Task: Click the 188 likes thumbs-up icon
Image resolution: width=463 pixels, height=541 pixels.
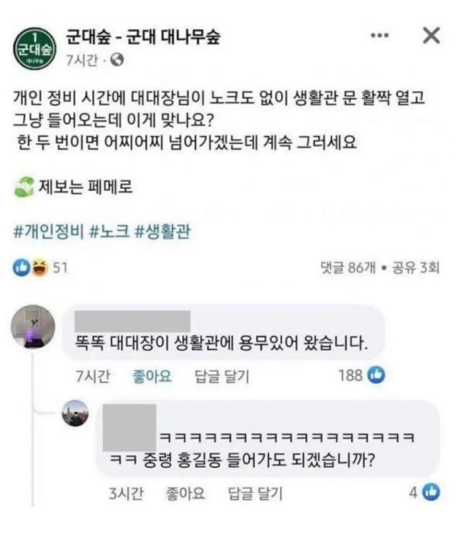Action: click(376, 375)
